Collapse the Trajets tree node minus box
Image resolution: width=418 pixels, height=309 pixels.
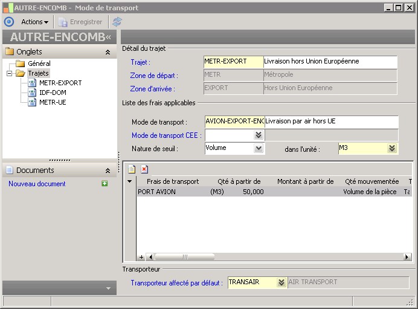pos(9,73)
